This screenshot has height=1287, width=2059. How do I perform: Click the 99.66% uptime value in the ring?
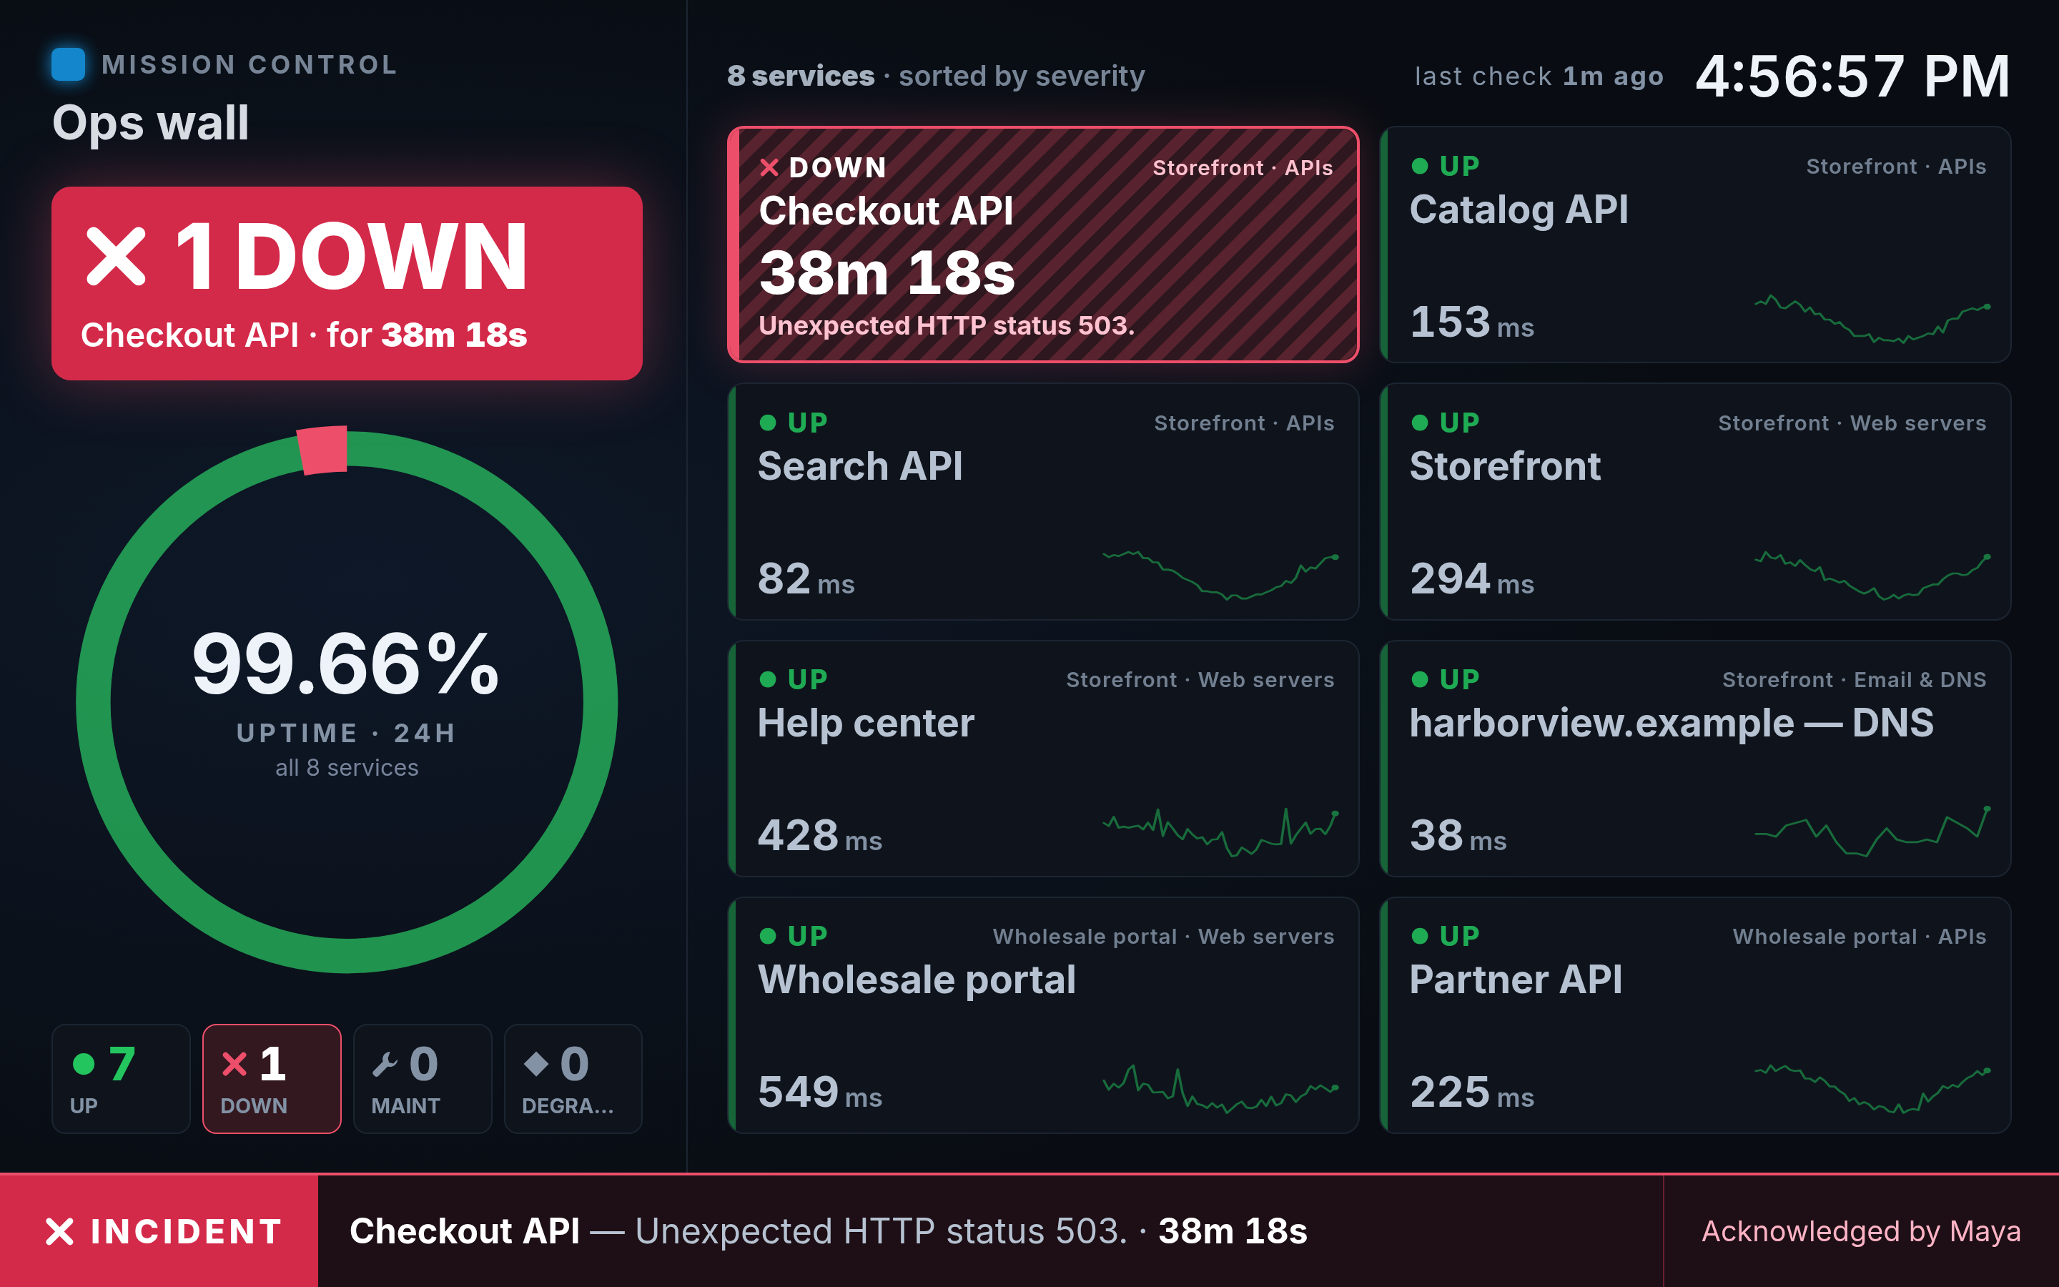(345, 664)
